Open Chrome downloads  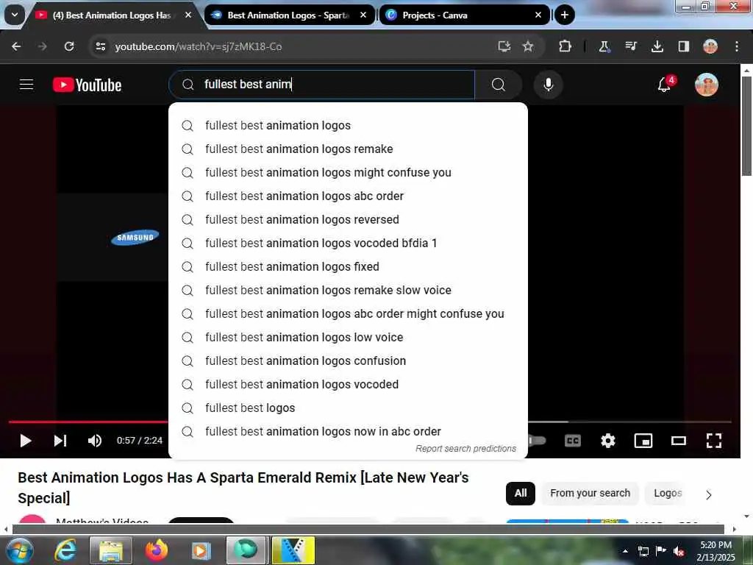[x=657, y=46]
